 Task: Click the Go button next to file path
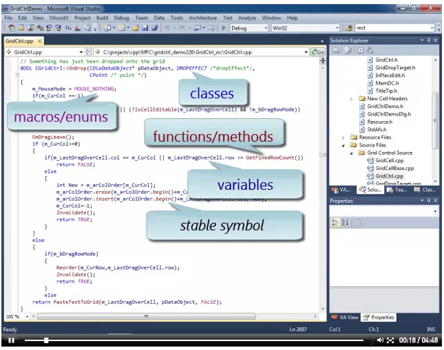point(318,52)
